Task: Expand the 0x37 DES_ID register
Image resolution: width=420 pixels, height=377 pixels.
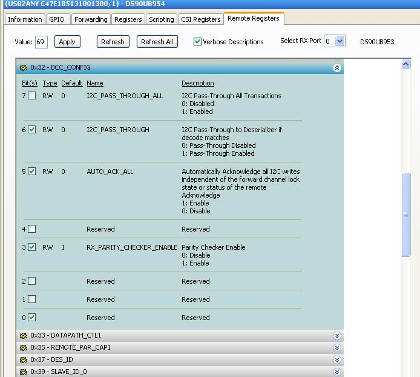Action: point(337,360)
